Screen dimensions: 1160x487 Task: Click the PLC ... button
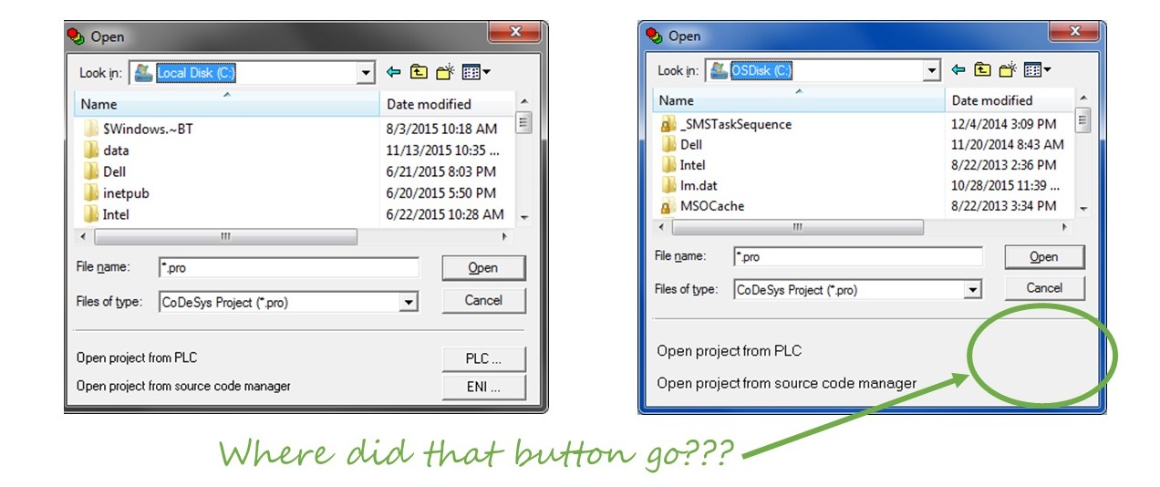(x=483, y=358)
